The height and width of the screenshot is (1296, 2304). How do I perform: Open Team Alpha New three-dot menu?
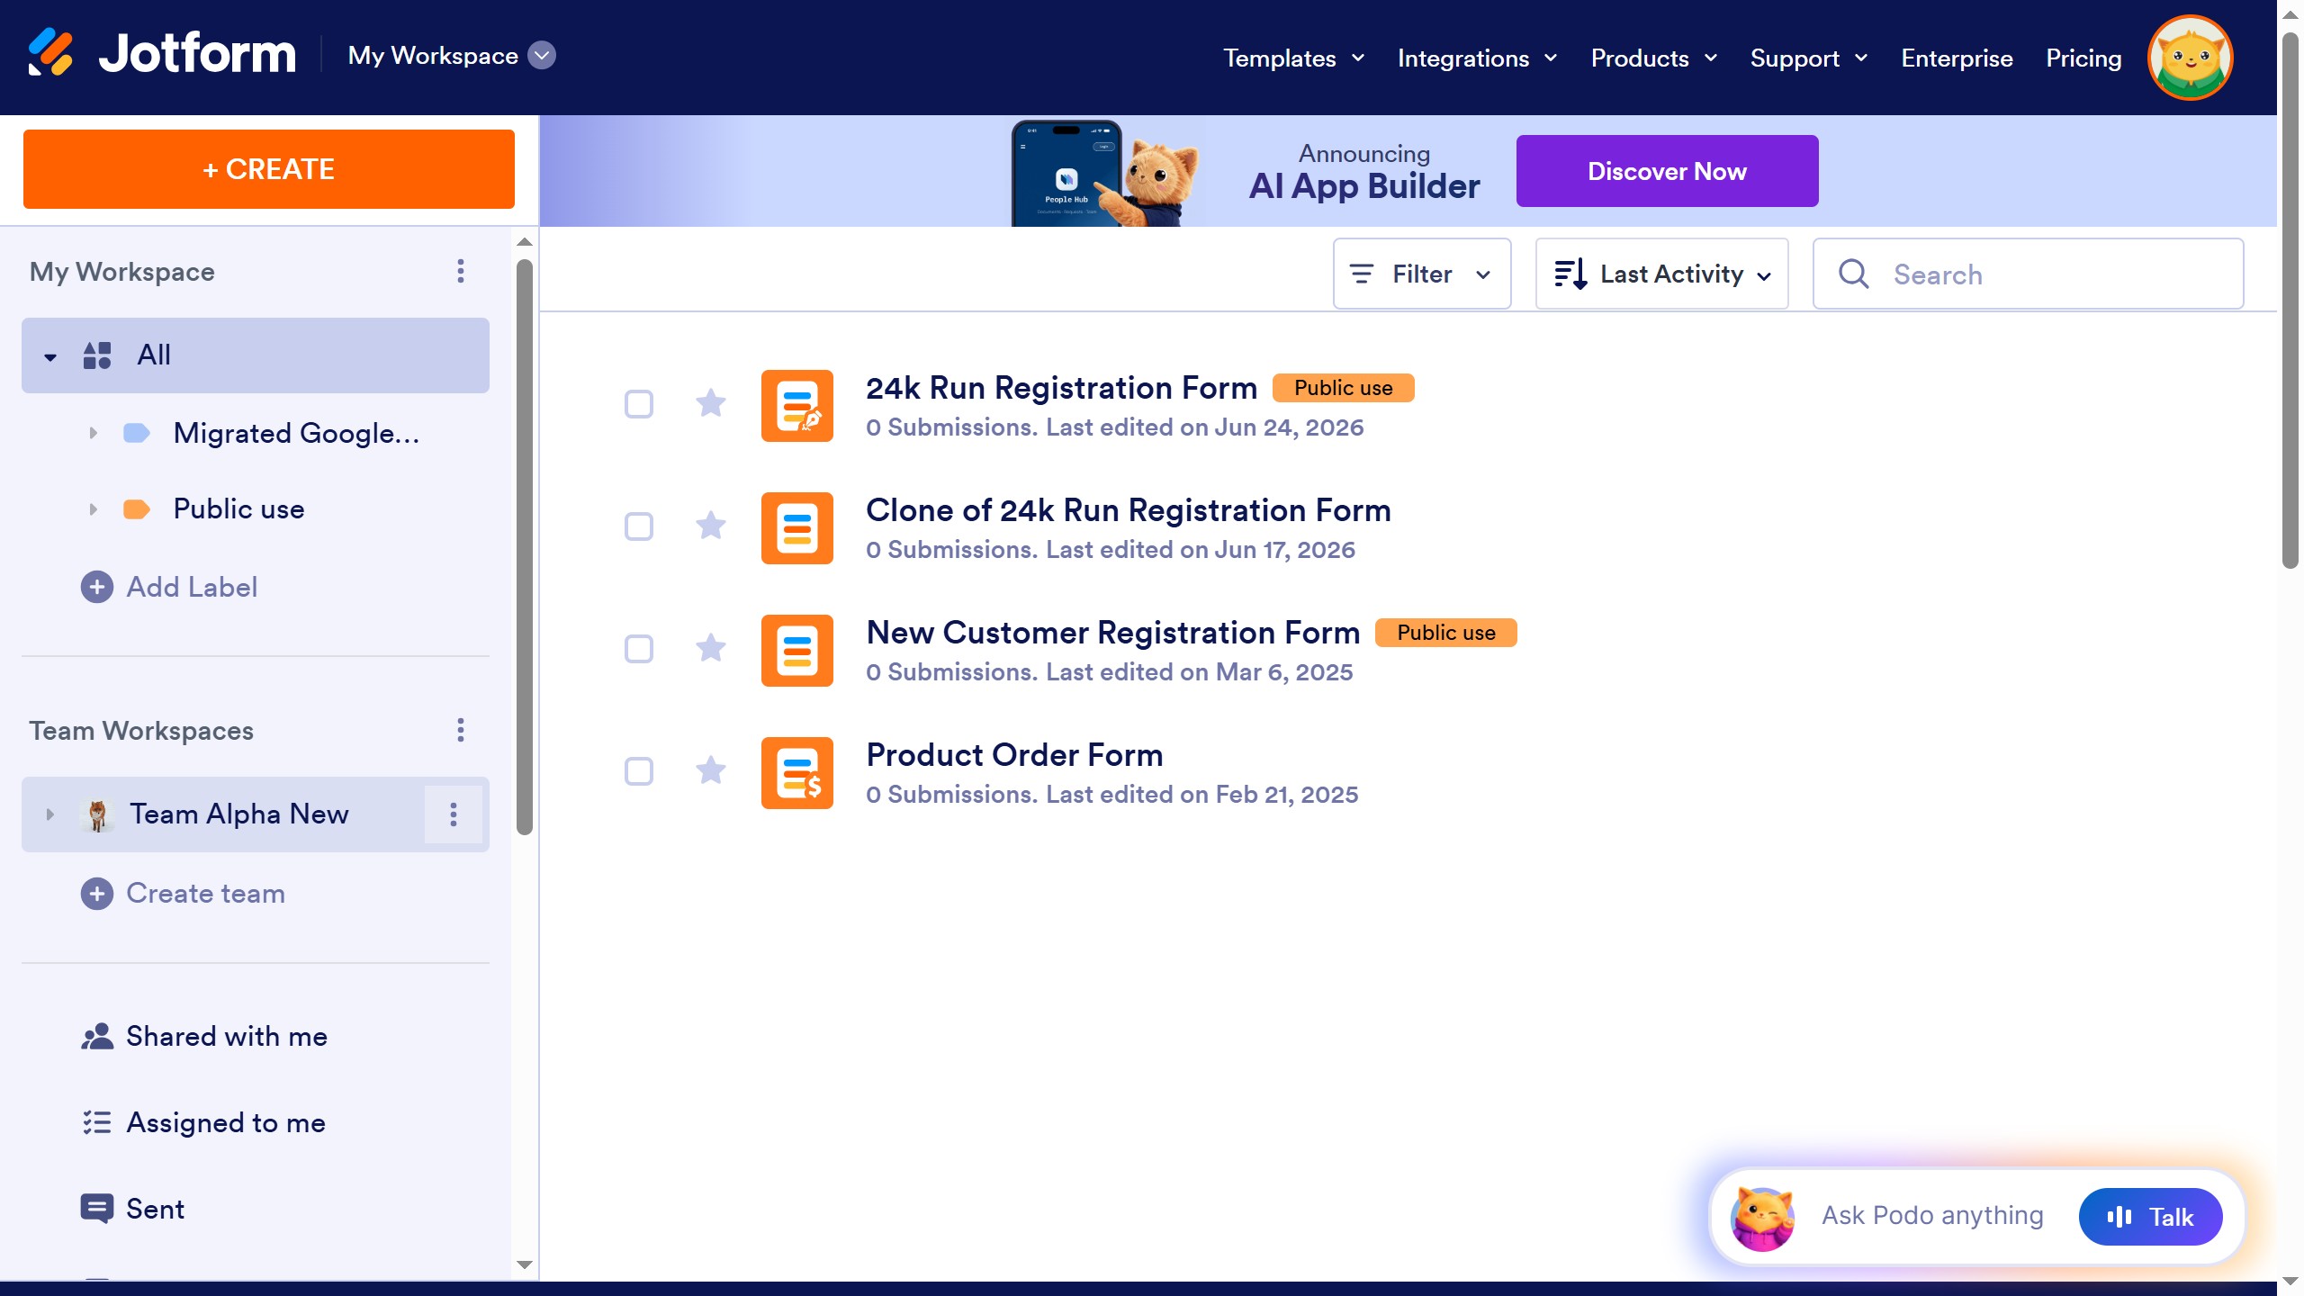point(454,814)
